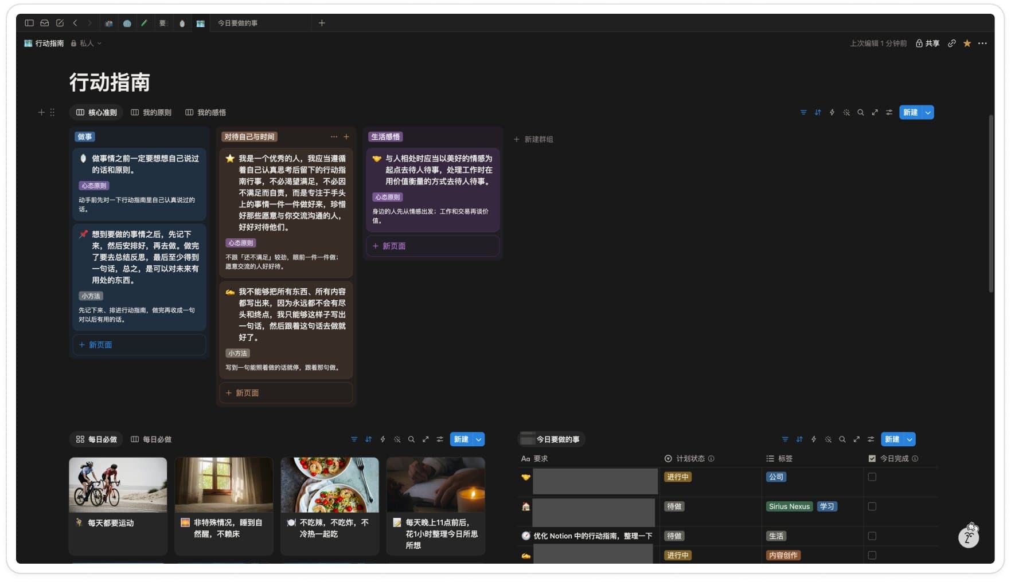Copy page link with chain icon

[x=951, y=44]
